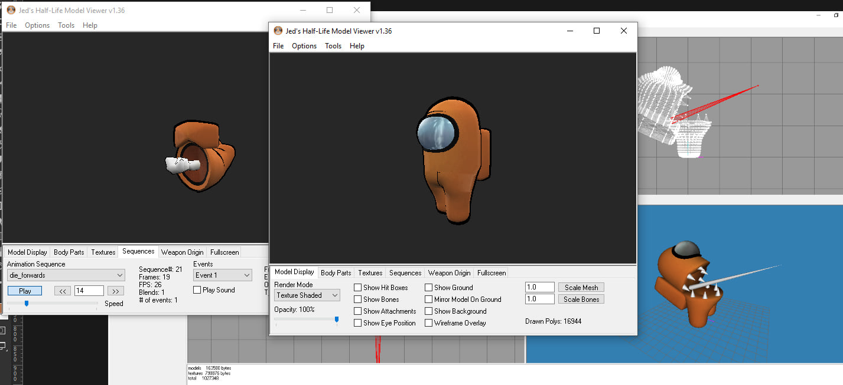Open Options menu in back window
The image size is (843, 385).
[x=37, y=25]
